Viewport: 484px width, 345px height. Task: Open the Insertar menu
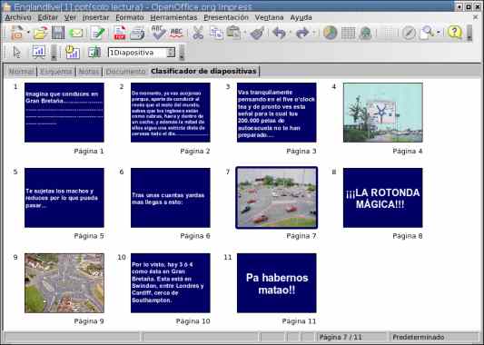96,17
